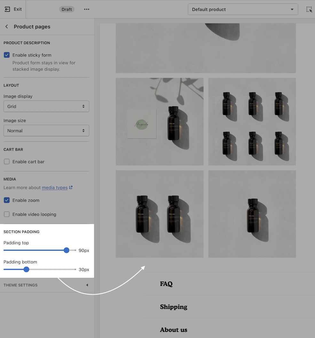Screen dimensions: 315x338
Task: Open the Image size dropdown
Action: 46,131
